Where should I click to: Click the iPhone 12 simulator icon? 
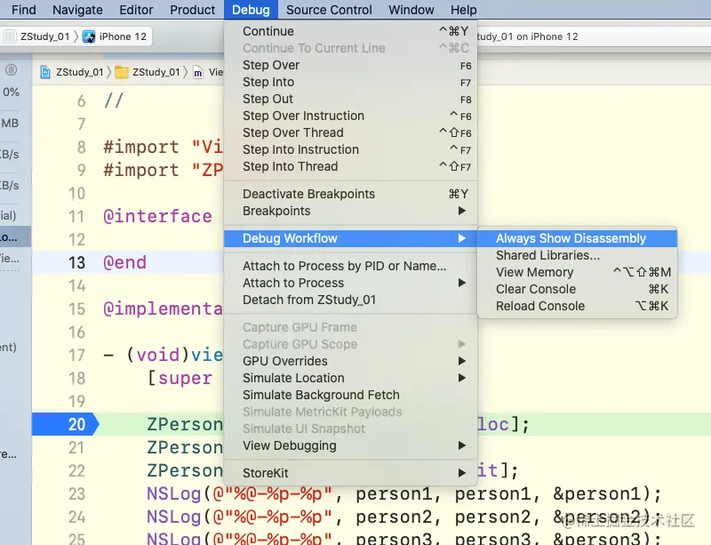pyautogui.click(x=89, y=36)
